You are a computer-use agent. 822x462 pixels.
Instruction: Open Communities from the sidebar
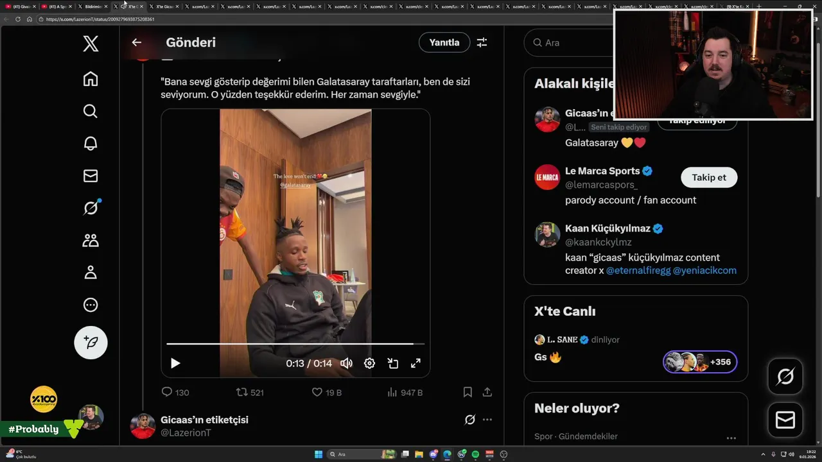coord(91,240)
